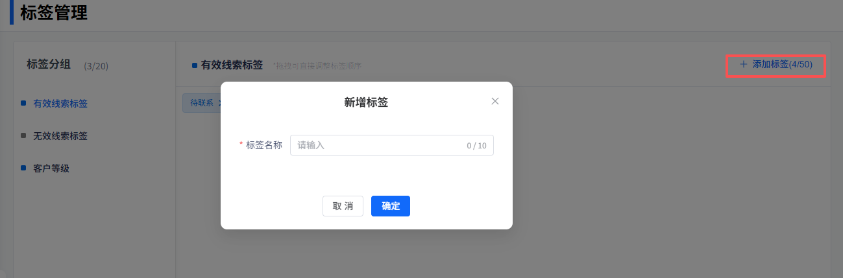Screen dimensions: 843x278
Task: Remove the 待联系 tag via its x
Action: pyautogui.click(x=219, y=103)
